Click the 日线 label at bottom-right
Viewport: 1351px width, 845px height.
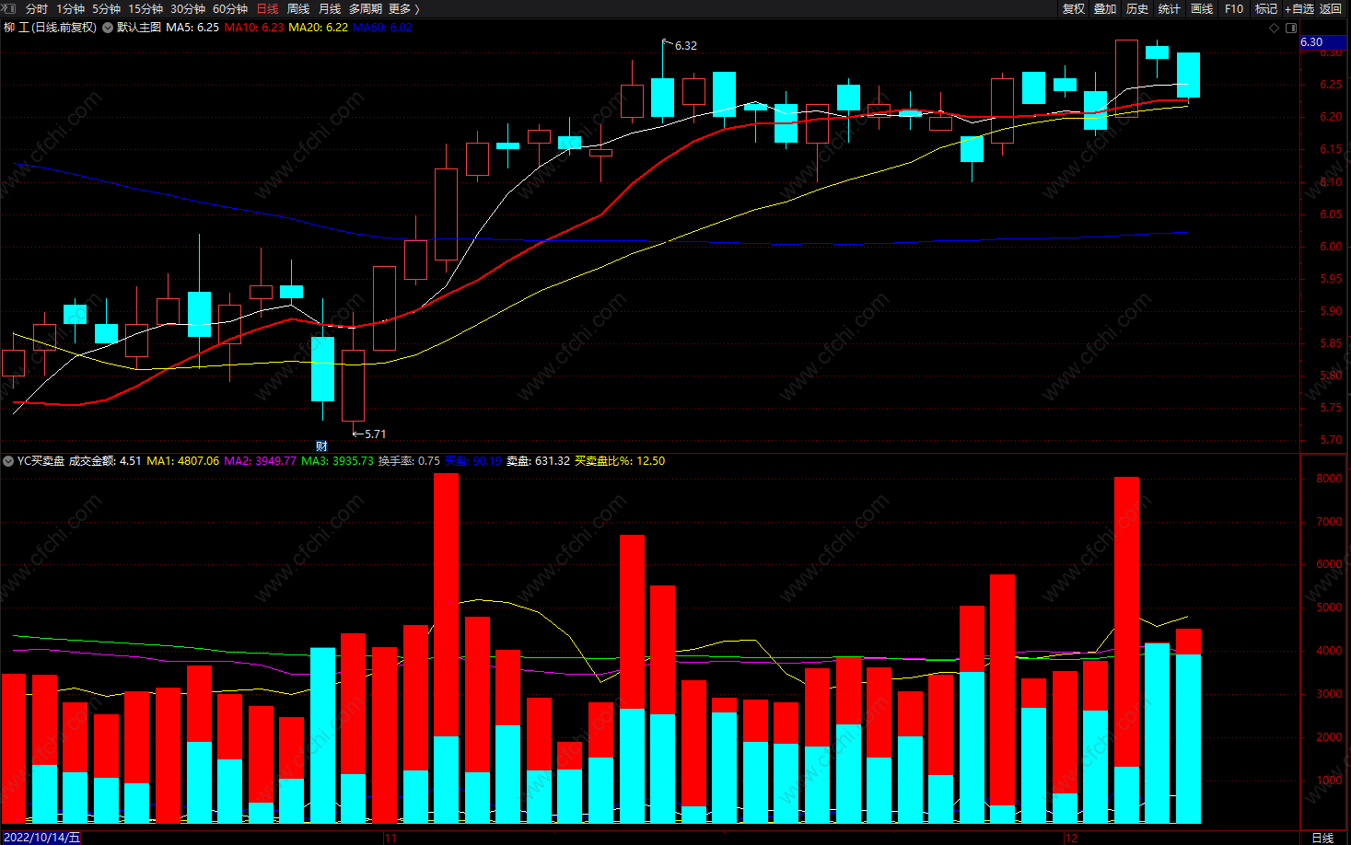(x=1322, y=838)
